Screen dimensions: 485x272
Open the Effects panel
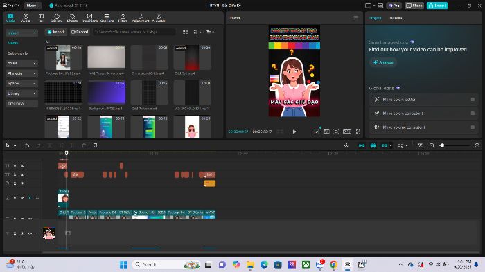pyautogui.click(x=72, y=18)
